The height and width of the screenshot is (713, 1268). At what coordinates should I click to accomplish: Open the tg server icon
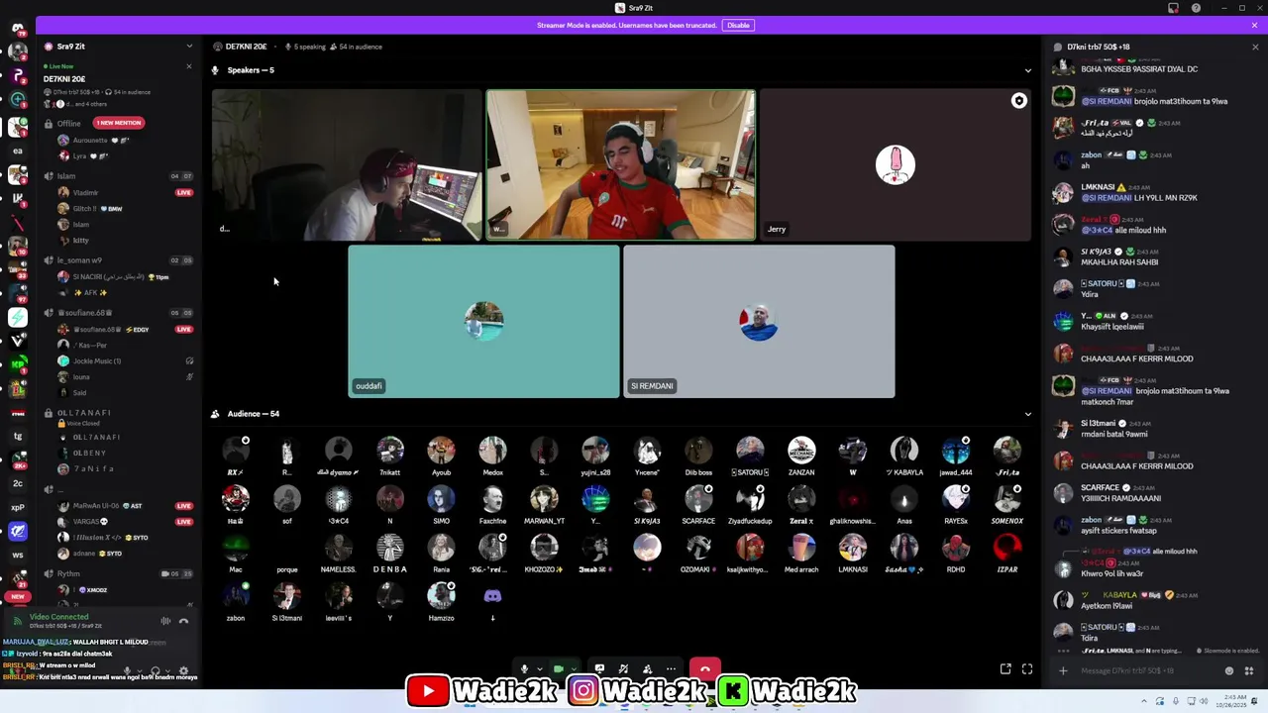pos(18,437)
